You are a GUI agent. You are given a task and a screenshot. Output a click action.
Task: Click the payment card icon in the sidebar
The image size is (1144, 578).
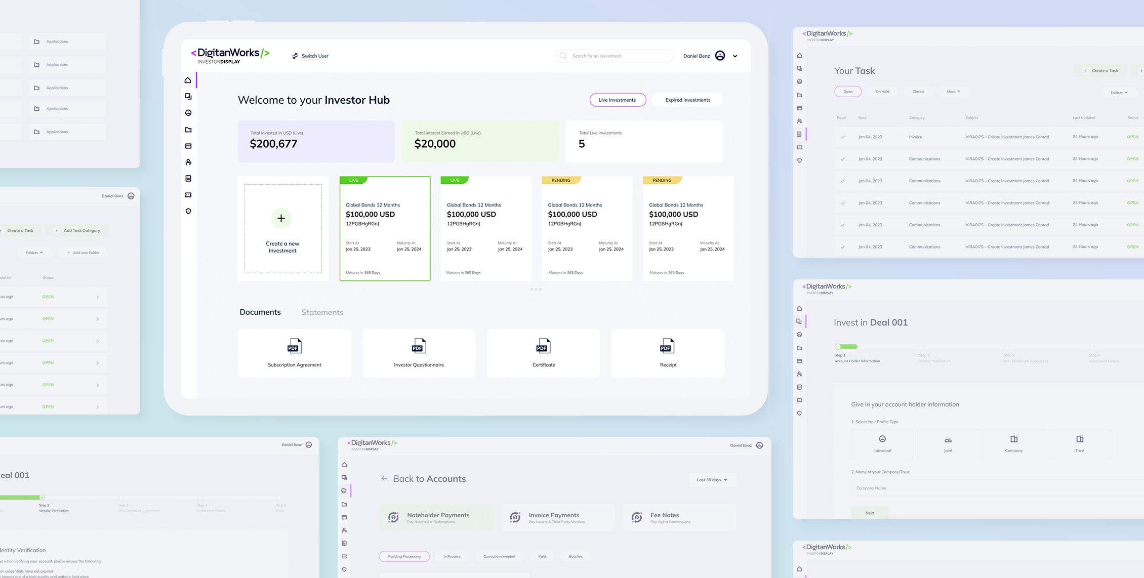(188, 146)
